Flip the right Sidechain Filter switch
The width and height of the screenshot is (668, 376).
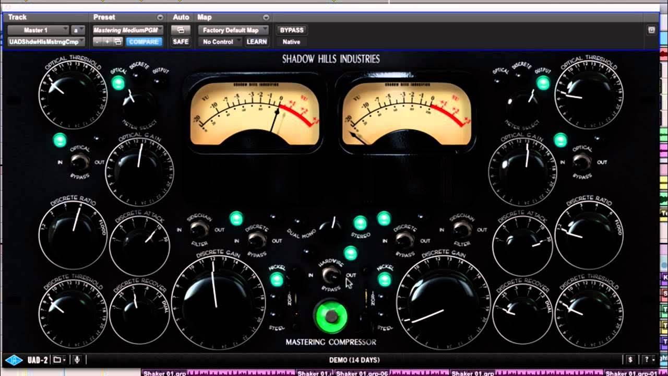[x=462, y=228]
